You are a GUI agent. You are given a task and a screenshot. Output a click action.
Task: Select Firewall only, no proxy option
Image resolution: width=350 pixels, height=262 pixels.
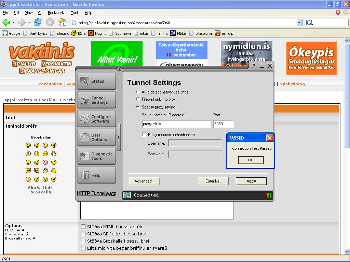[138, 99]
